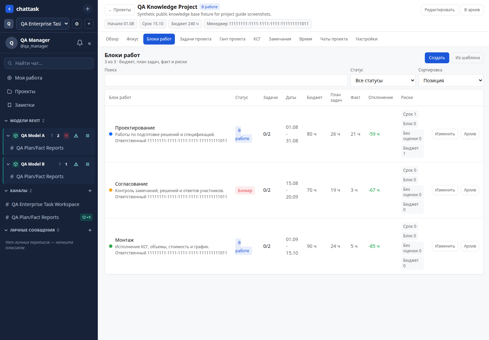Image resolution: width=489 pixels, height=340 pixels.
Task: Open Проекты in sidebar
Action: 49,91
